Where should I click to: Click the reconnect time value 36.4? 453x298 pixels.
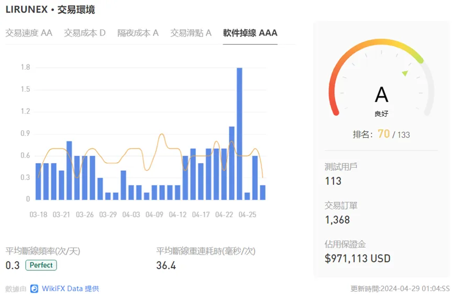pyautogui.click(x=166, y=266)
